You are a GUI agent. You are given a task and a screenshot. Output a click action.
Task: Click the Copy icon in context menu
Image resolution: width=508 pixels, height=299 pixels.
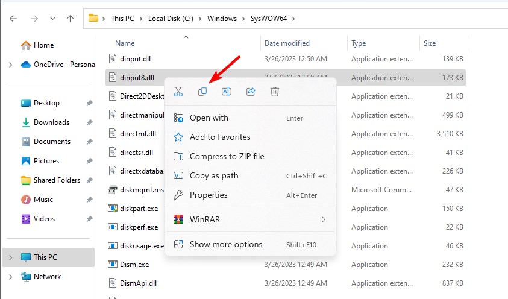click(x=202, y=92)
